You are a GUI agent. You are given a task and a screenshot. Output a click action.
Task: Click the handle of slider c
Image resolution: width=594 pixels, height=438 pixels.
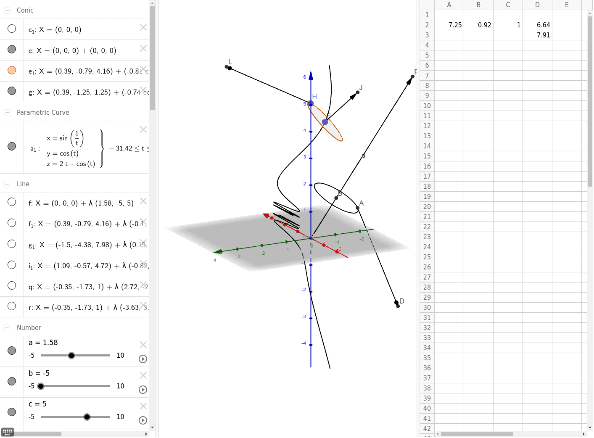pyautogui.click(x=87, y=417)
